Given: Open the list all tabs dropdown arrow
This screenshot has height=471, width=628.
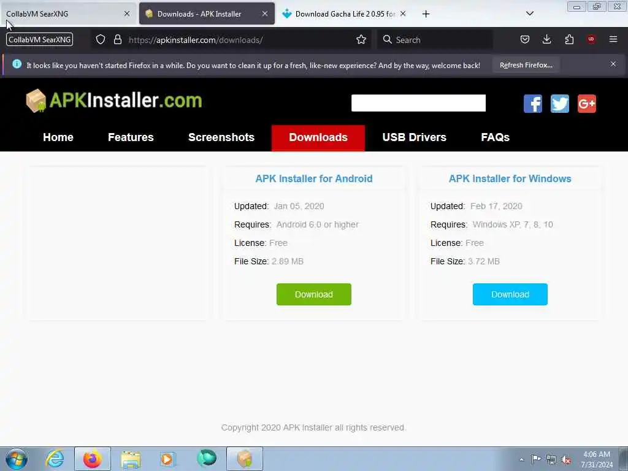Looking at the screenshot, I should pyautogui.click(x=529, y=13).
